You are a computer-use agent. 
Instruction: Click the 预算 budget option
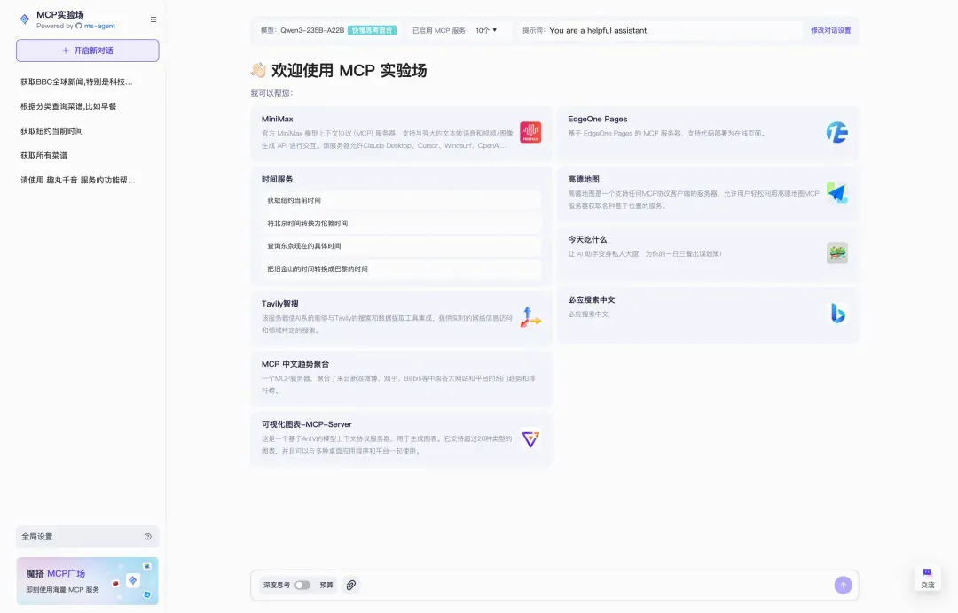tap(326, 585)
